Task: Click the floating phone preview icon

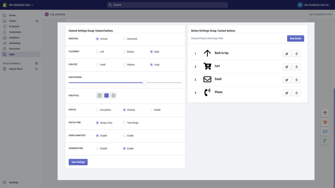Action: [325, 140]
